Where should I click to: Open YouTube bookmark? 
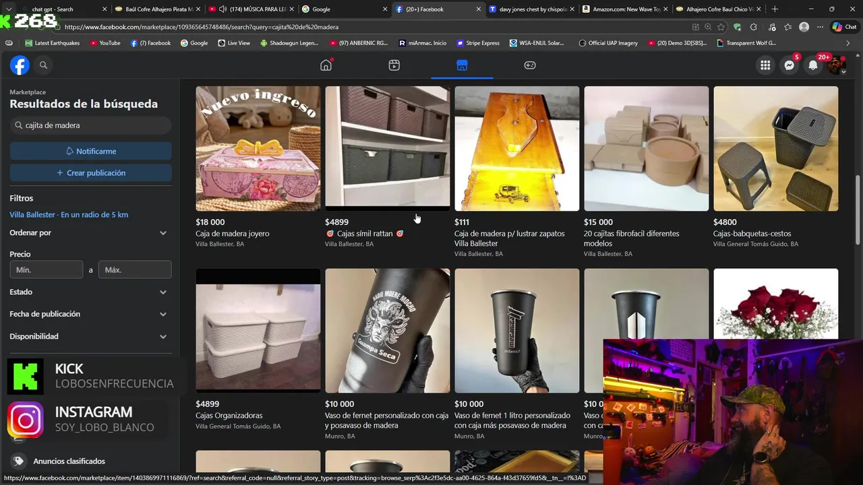point(105,43)
